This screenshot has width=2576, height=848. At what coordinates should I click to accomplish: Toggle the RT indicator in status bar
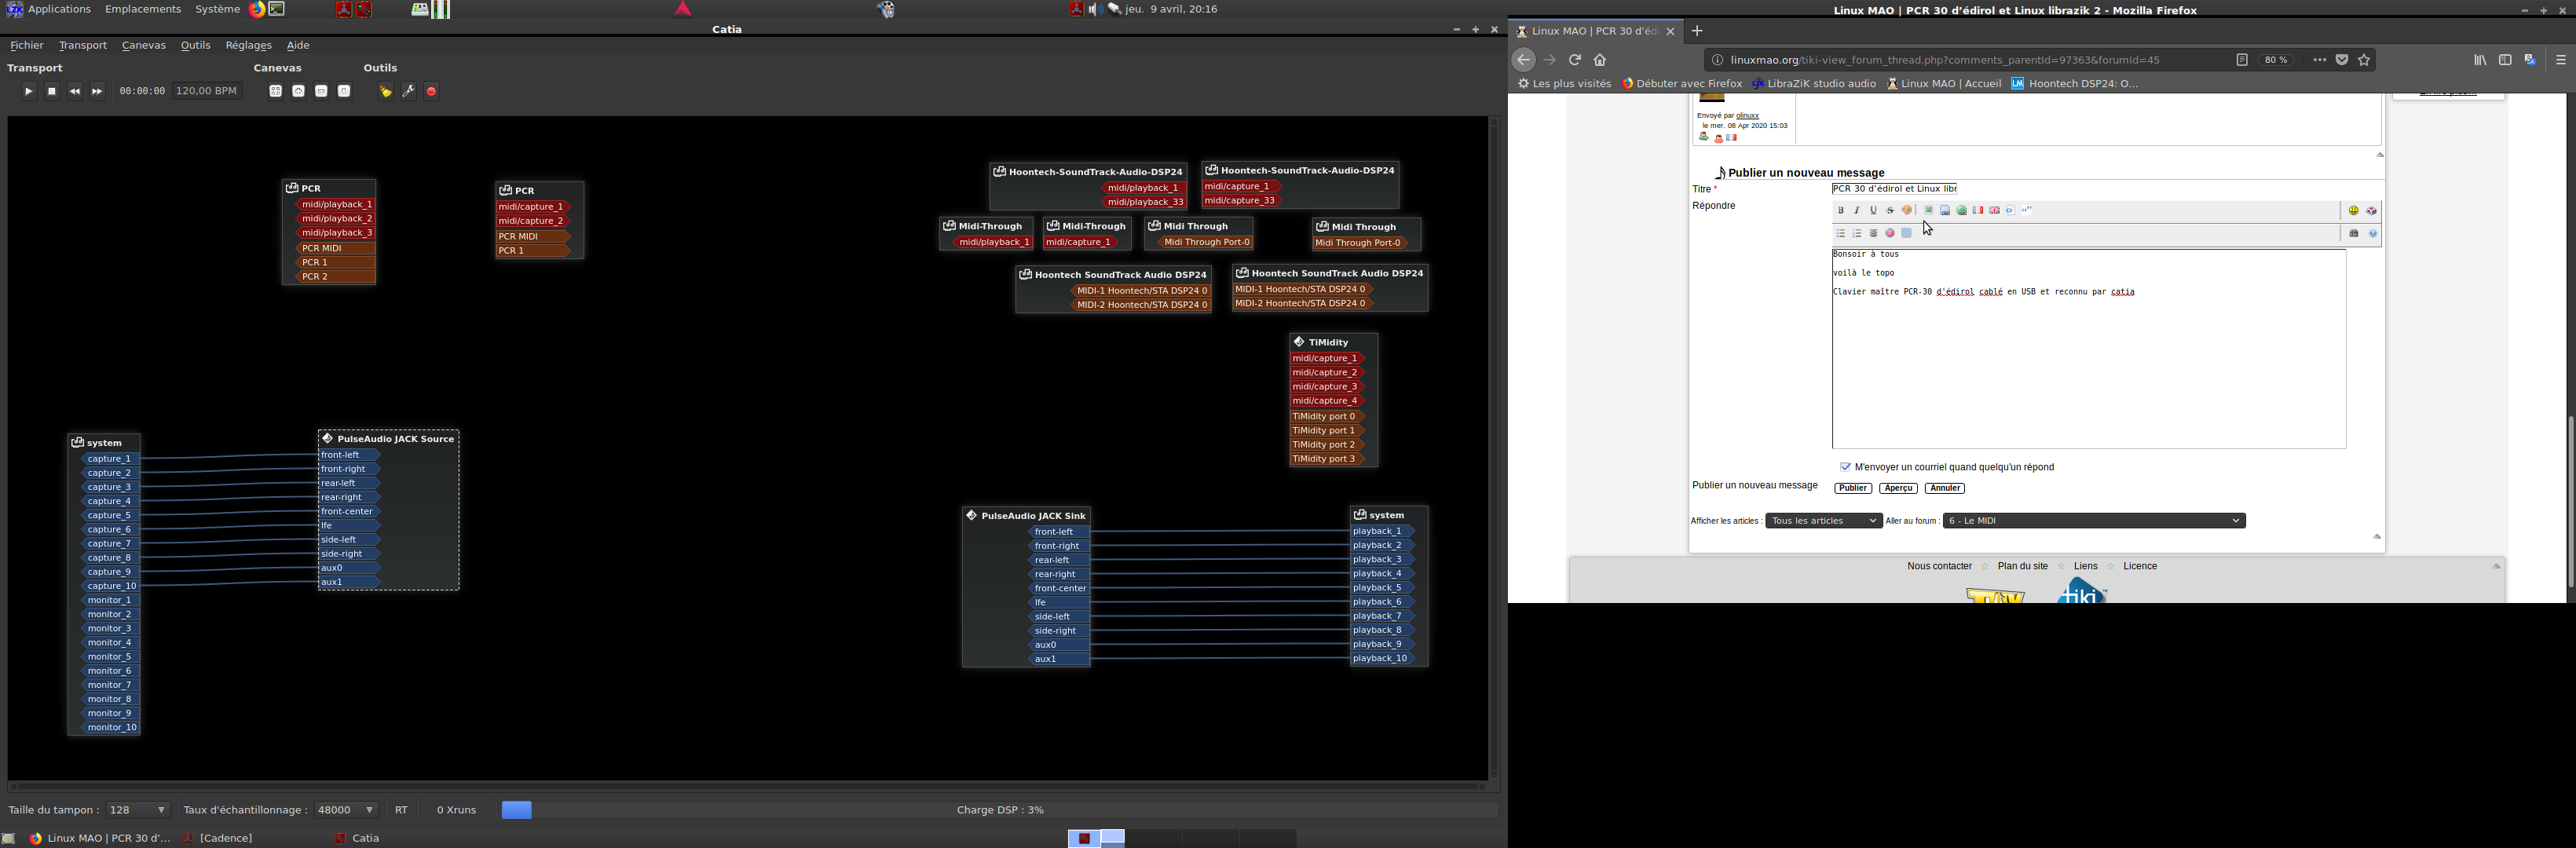pyautogui.click(x=401, y=810)
